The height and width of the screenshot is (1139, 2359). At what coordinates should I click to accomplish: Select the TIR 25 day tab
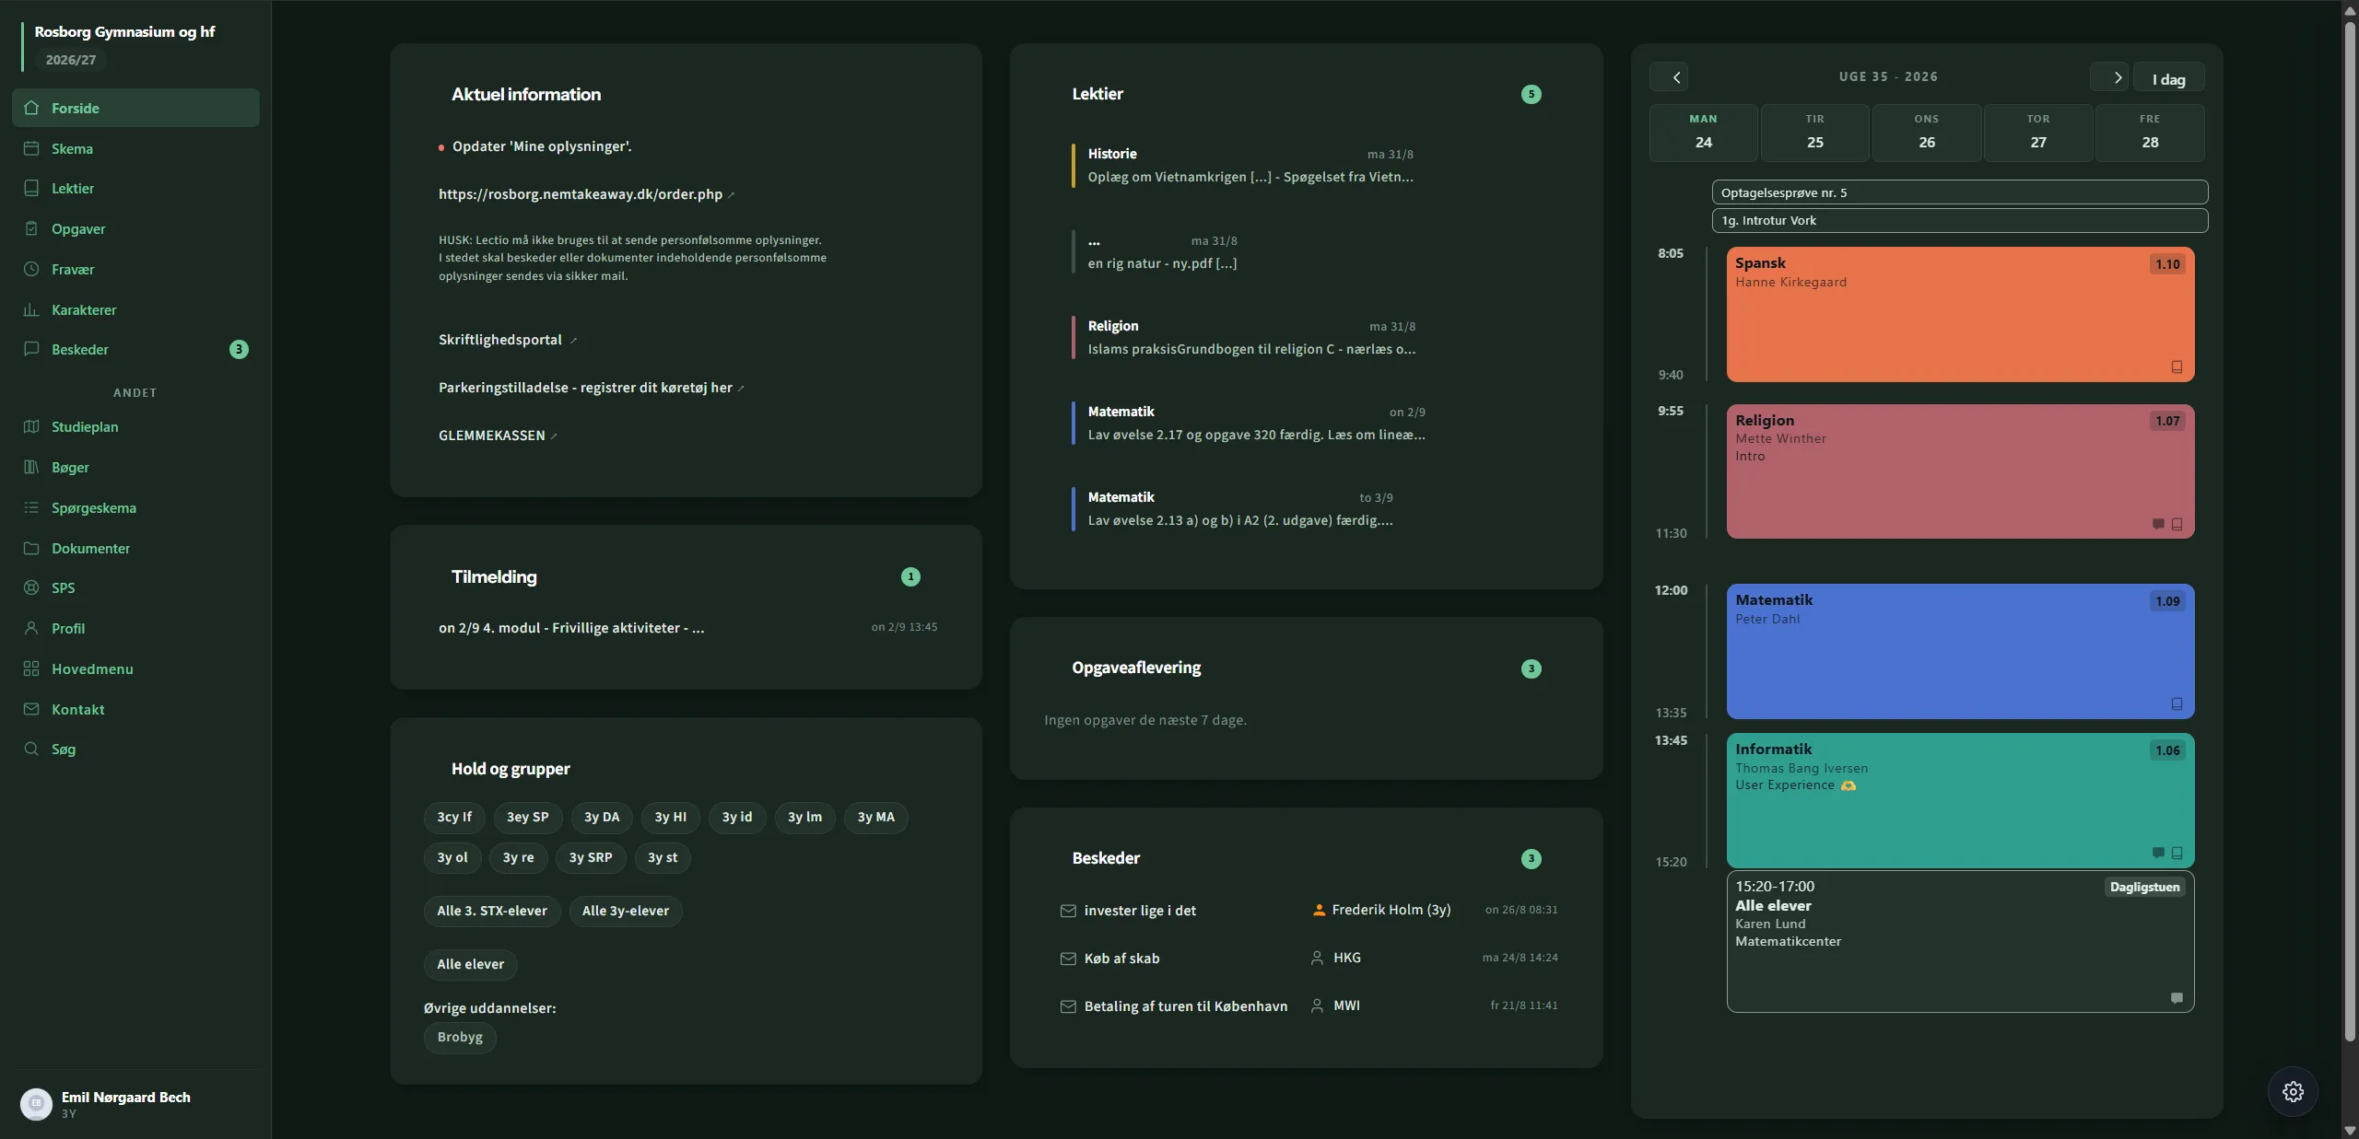click(x=1814, y=133)
